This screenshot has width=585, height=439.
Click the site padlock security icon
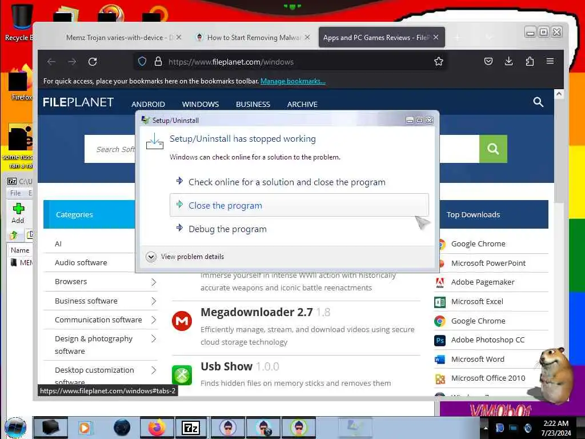tap(158, 62)
